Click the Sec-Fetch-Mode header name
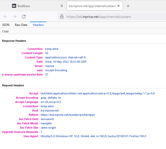 [27, 123]
